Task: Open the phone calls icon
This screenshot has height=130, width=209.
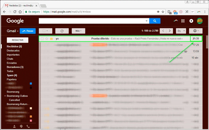Action: click(28, 126)
